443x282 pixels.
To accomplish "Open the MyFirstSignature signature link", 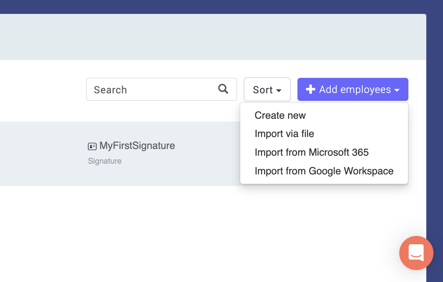I will pyautogui.click(x=137, y=146).
